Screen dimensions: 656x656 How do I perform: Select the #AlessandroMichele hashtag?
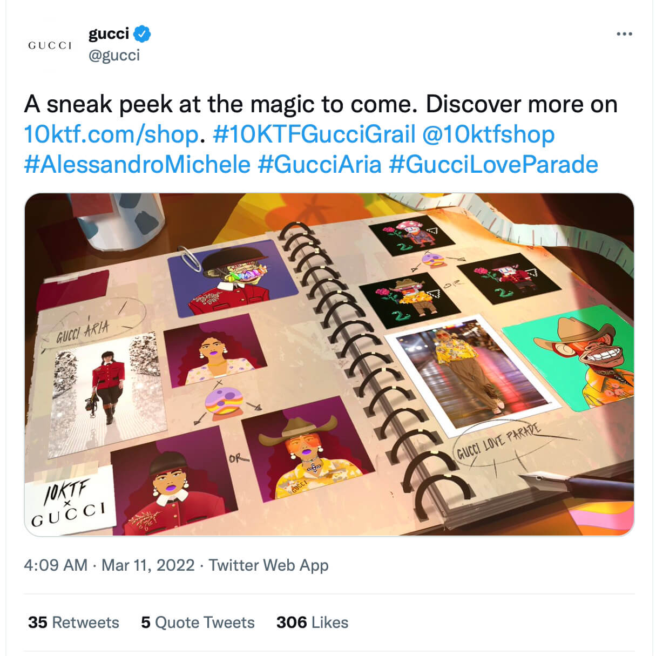click(137, 165)
